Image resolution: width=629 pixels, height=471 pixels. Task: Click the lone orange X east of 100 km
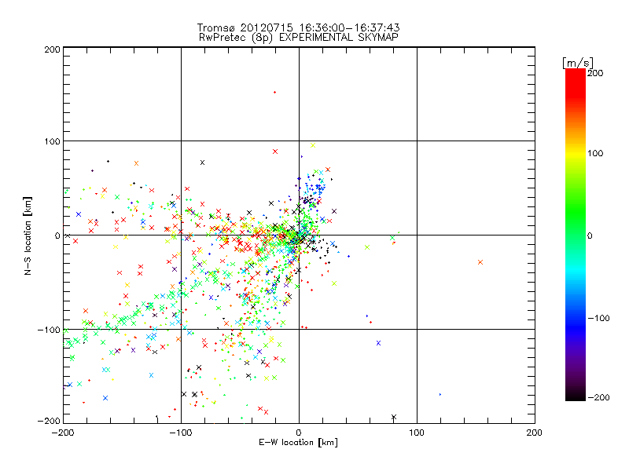480,262
